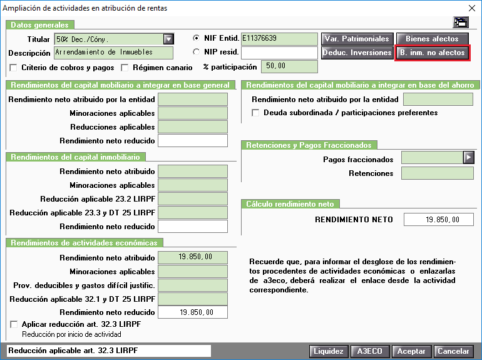Click base del ahorro Rendimiento neto atribuido field
Image resolution: width=482 pixels, height=360 pixels.
(x=438, y=100)
